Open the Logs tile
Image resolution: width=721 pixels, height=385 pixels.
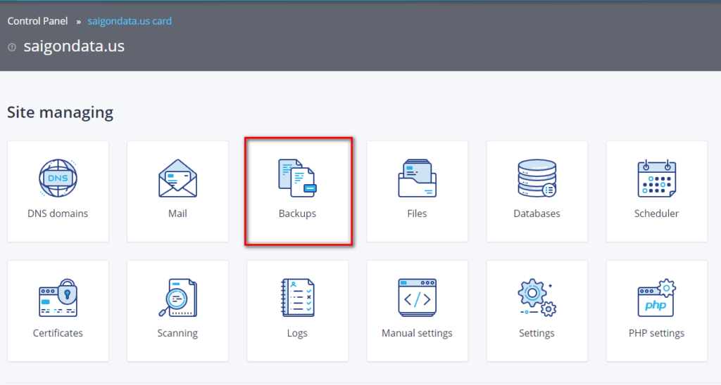coord(298,311)
